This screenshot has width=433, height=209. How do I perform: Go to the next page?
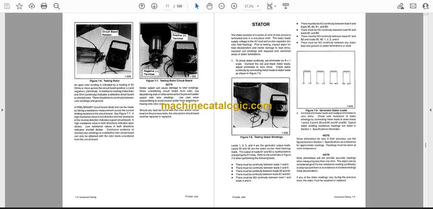[154, 6]
